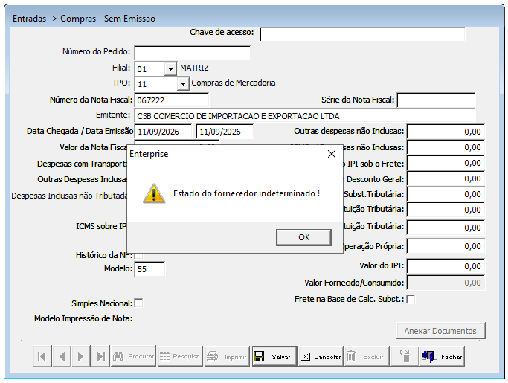Screen dimensions: 508x383
Task: Click the Número do Pedido field
Action: tap(193, 53)
